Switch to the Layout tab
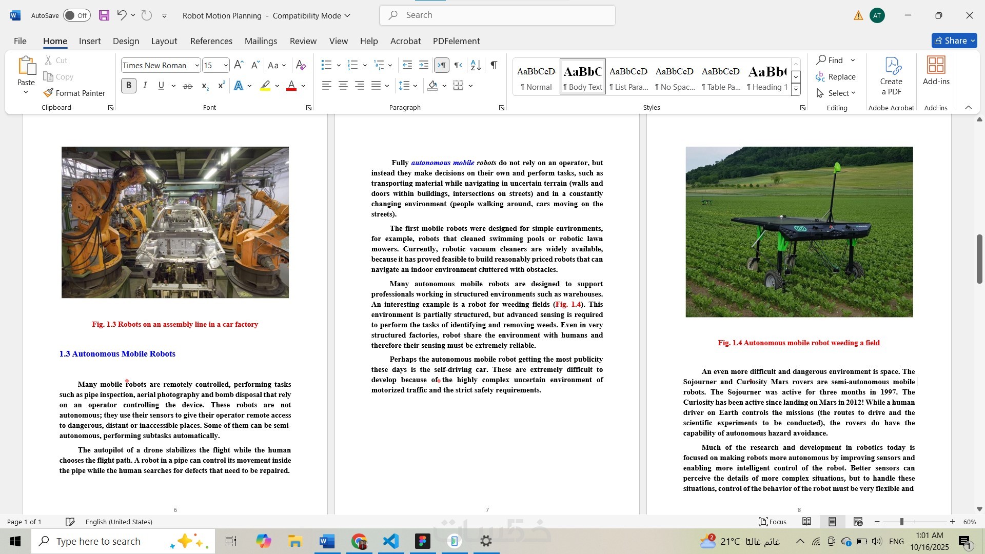 click(164, 41)
